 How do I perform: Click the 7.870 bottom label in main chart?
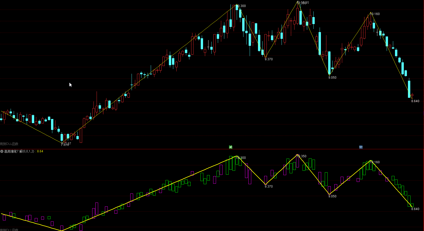pyautogui.click(x=65, y=145)
